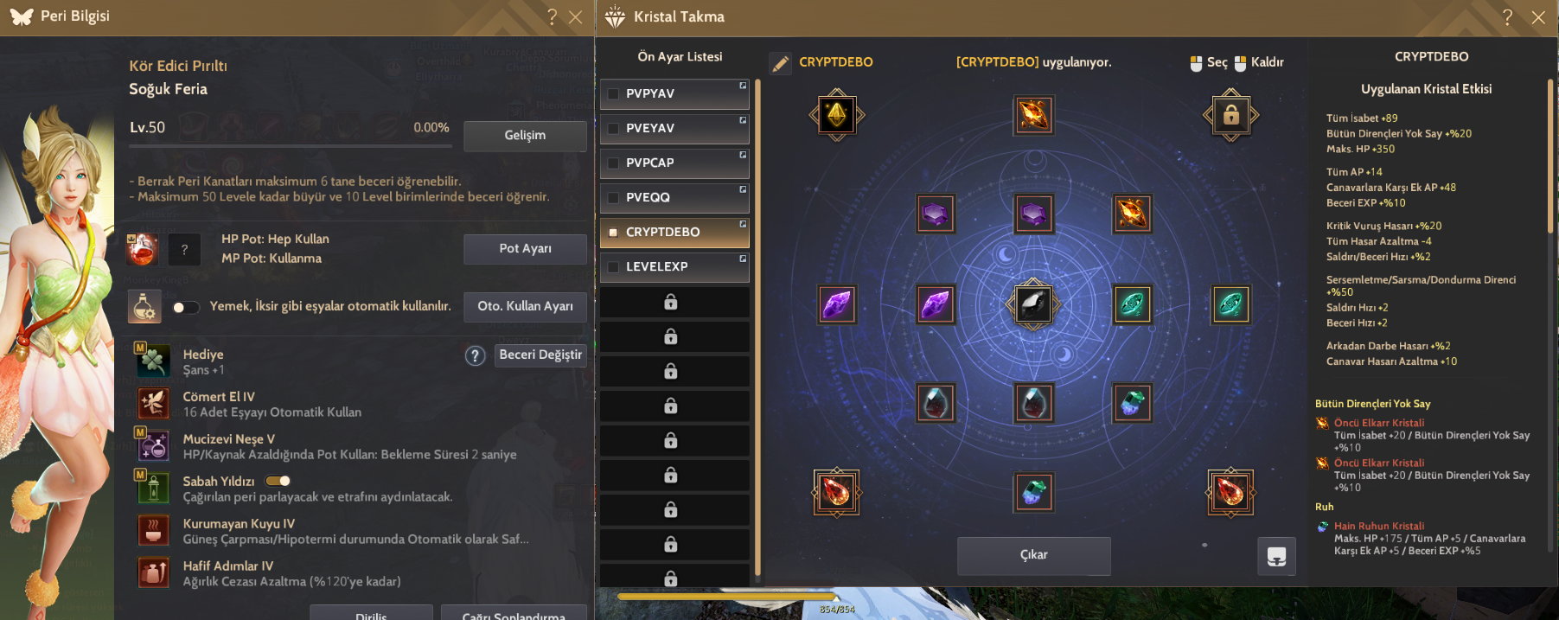Open the auto-use flask gear icon

tap(144, 306)
